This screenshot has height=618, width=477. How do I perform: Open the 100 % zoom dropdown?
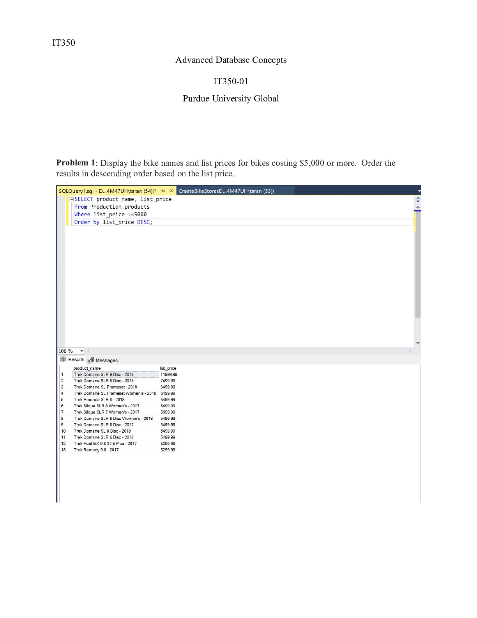point(81,351)
